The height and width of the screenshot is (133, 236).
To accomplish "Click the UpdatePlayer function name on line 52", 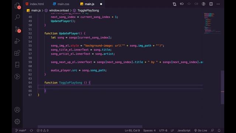I will 69,34.
